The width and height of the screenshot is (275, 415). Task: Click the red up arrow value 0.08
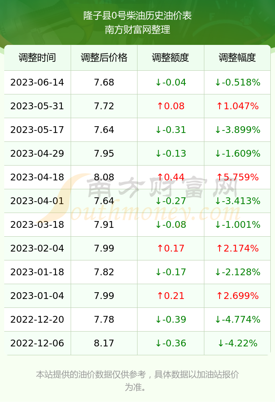(170, 106)
